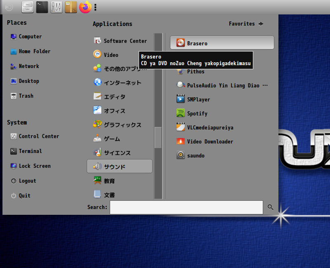This screenshot has height=268, width=330.
Task: Select the グラフィックス category
Action: [120, 125]
